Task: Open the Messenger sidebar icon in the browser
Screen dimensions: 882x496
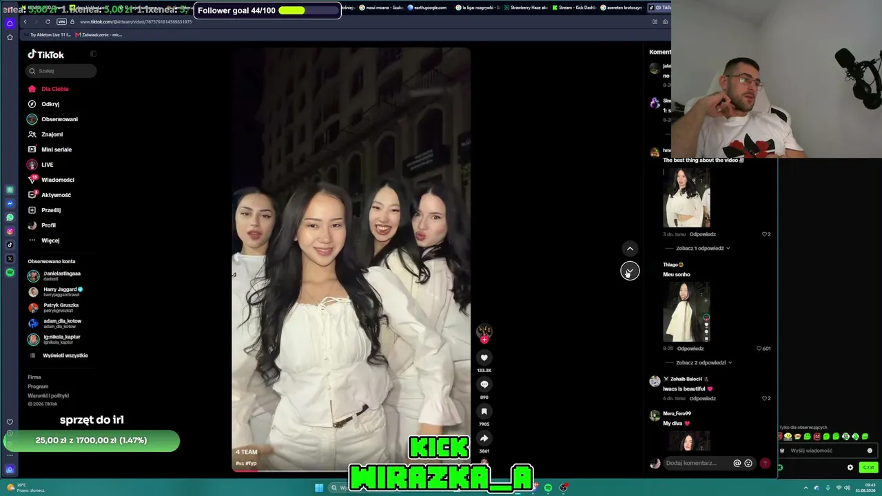Action: (x=10, y=204)
